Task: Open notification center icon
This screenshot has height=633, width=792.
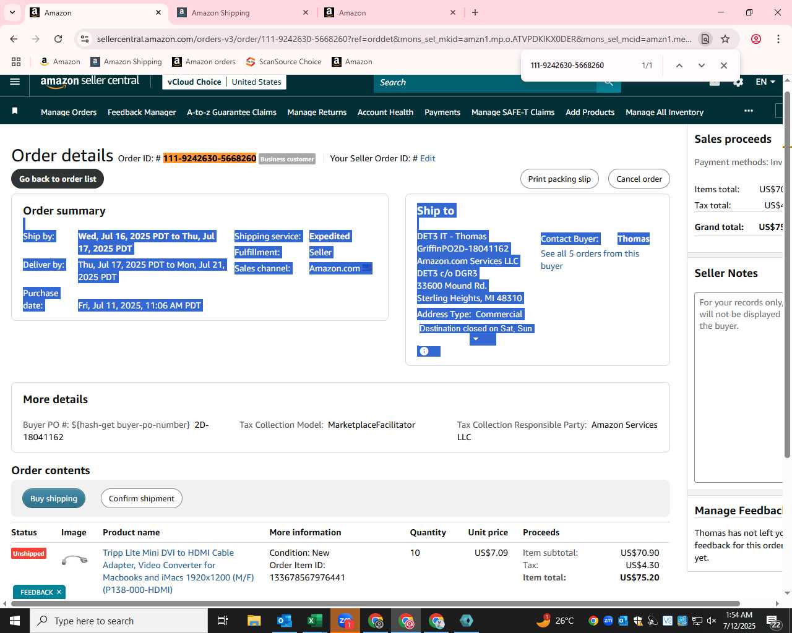Action: point(773,621)
